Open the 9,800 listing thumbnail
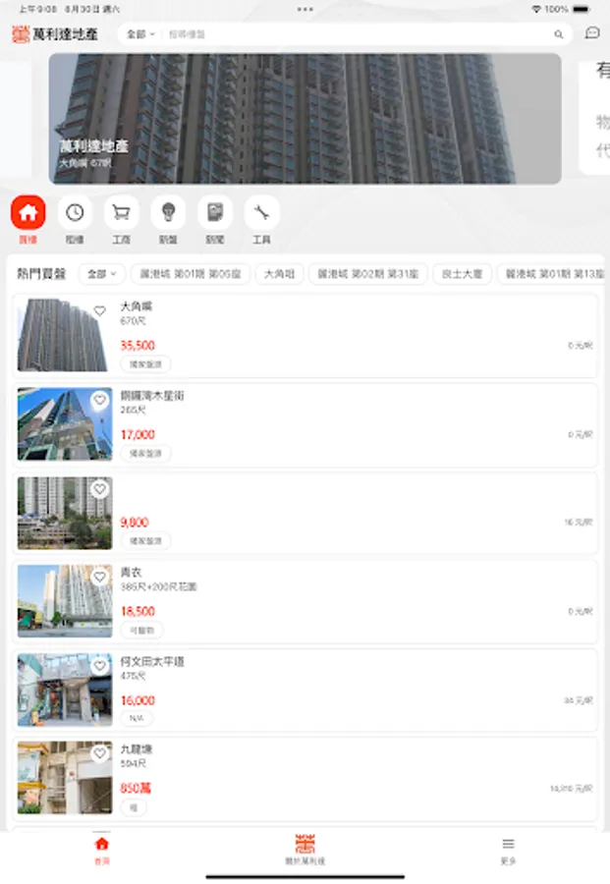Viewport: 610px width, 884px height. click(x=65, y=513)
